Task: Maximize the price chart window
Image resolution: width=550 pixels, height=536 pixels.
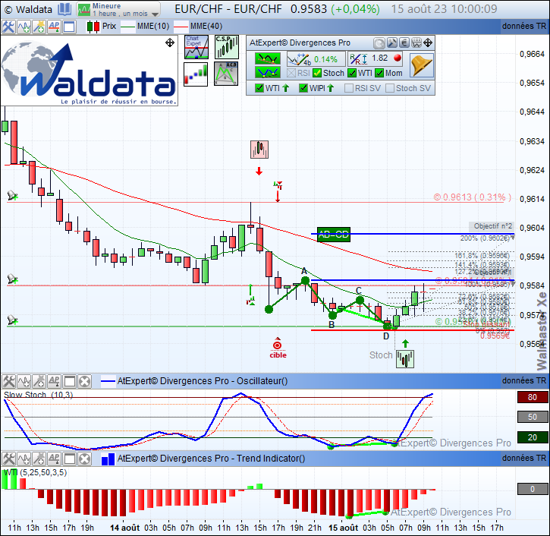Action: [69, 27]
